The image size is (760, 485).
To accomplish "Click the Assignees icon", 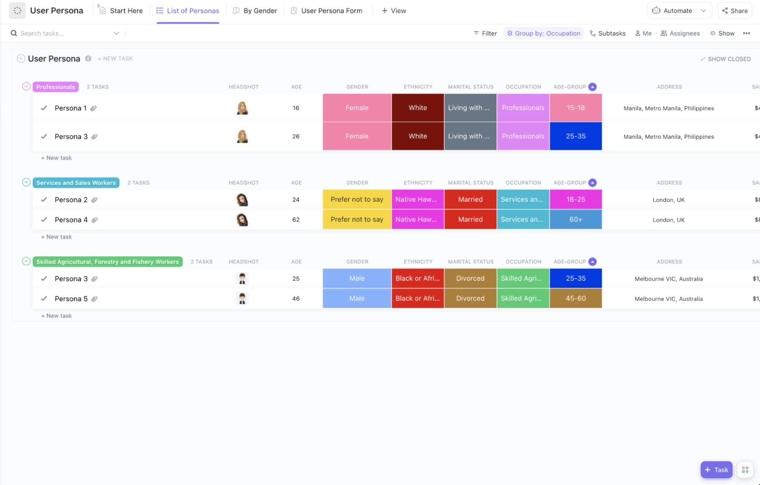I will (664, 33).
